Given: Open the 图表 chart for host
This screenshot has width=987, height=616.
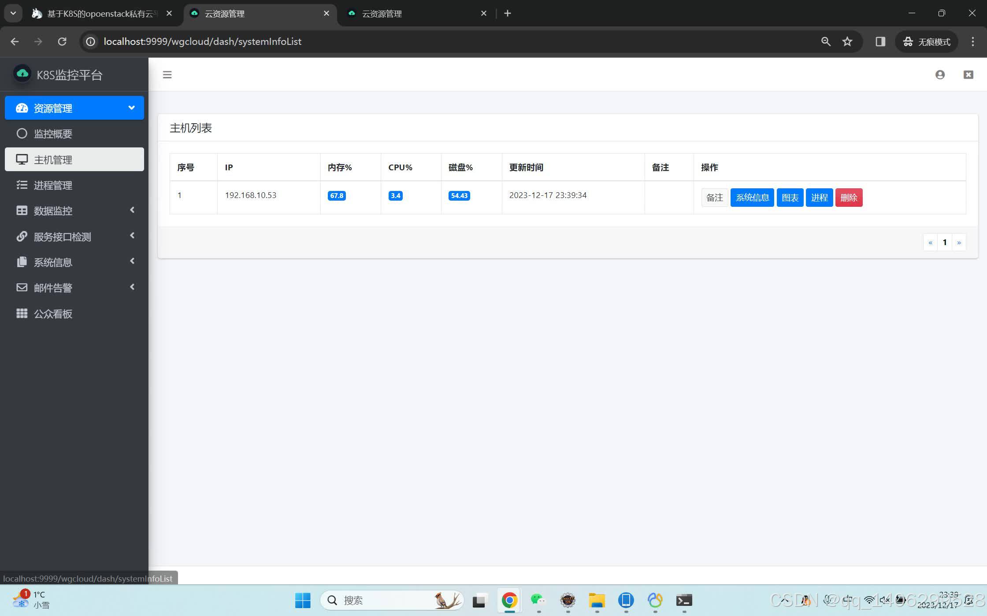Looking at the screenshot, I should coord(790,198).
